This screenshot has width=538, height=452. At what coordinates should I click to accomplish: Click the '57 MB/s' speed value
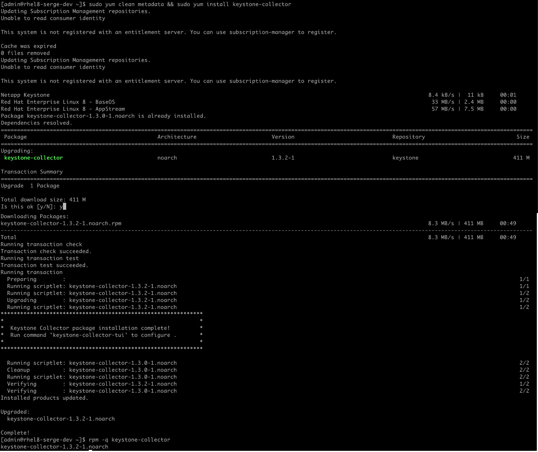click(x=443, y=109)
